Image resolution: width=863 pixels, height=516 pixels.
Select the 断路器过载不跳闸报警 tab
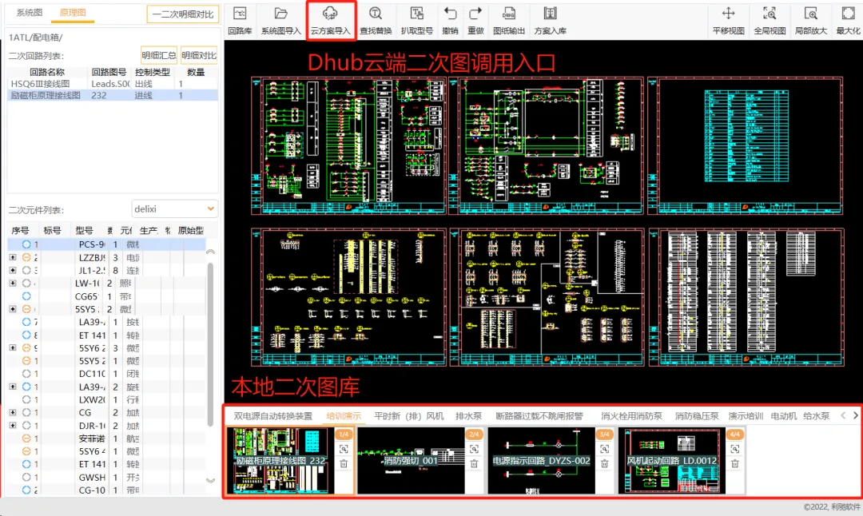pos(539,416)
